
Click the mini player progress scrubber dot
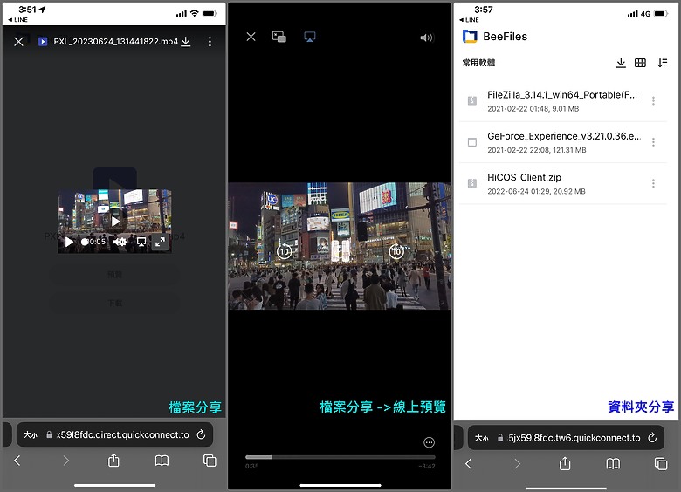tap(85, 242)
